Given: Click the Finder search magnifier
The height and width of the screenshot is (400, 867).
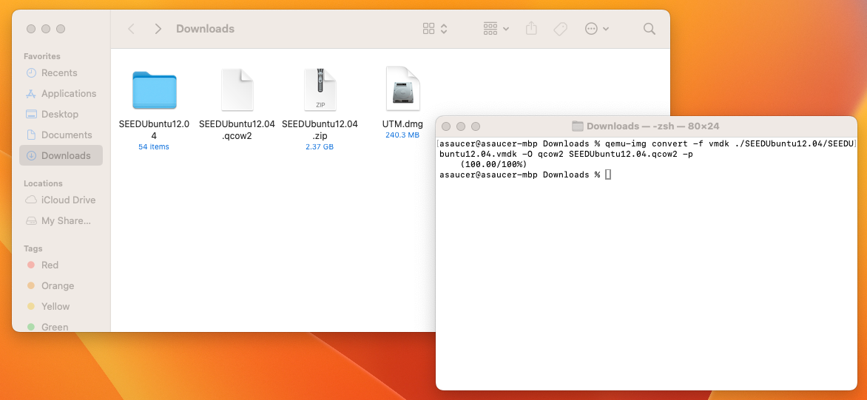Looking at the screenshot, I should pyautogui.click(x=649, y=29).
